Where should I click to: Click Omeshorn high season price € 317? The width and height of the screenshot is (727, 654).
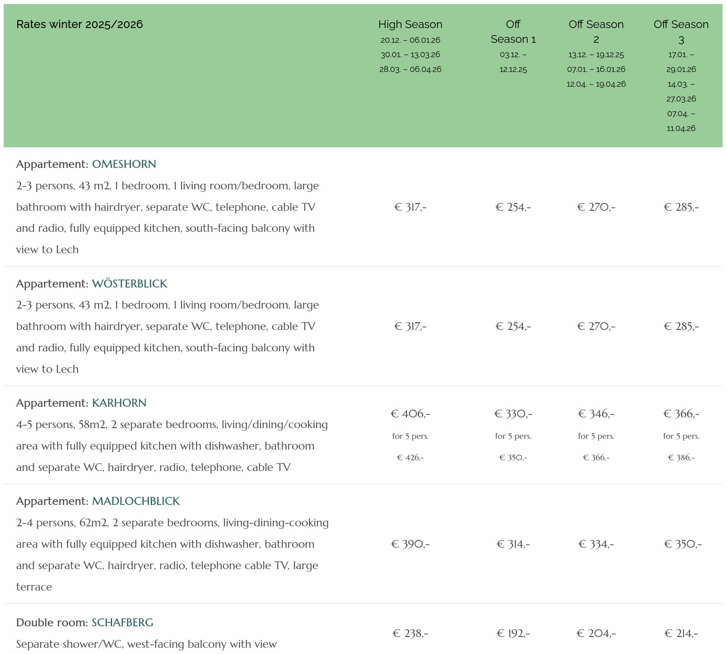[x=410, y=207]
